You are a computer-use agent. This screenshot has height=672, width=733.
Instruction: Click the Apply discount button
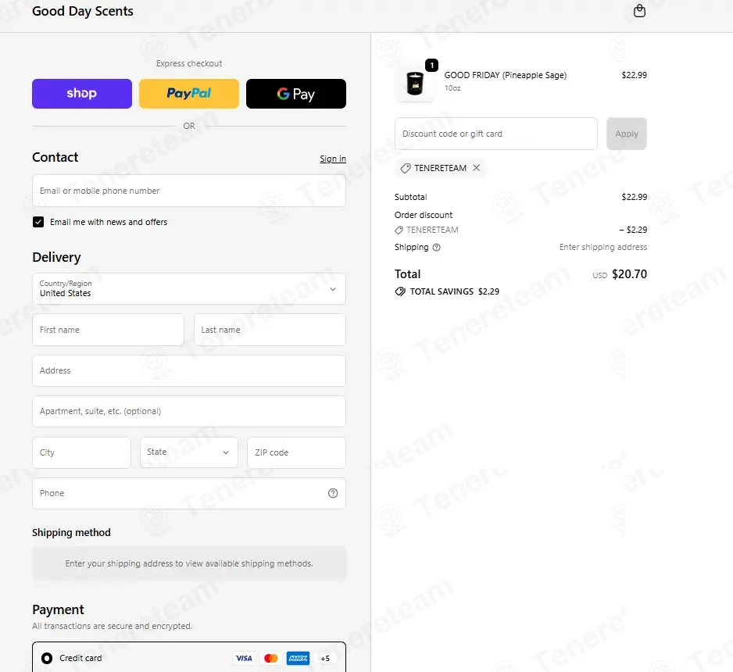pyautogui.click(x=627, y=134)
